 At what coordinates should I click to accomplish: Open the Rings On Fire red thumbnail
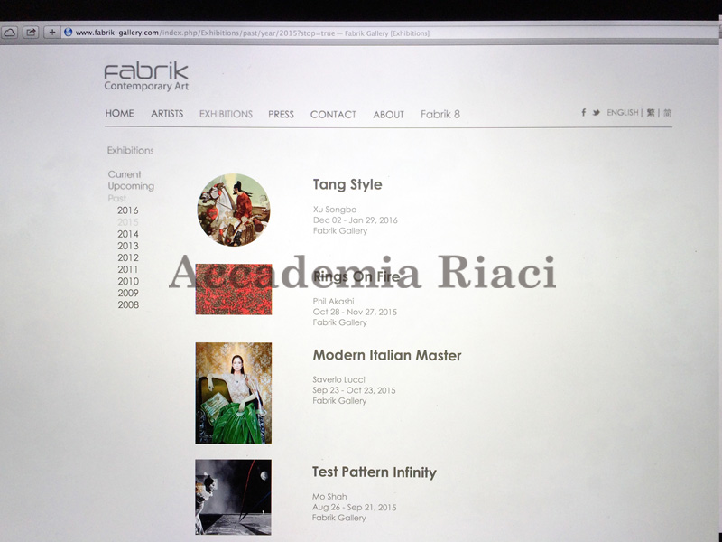pyautogui.click(x=234, y=289)
